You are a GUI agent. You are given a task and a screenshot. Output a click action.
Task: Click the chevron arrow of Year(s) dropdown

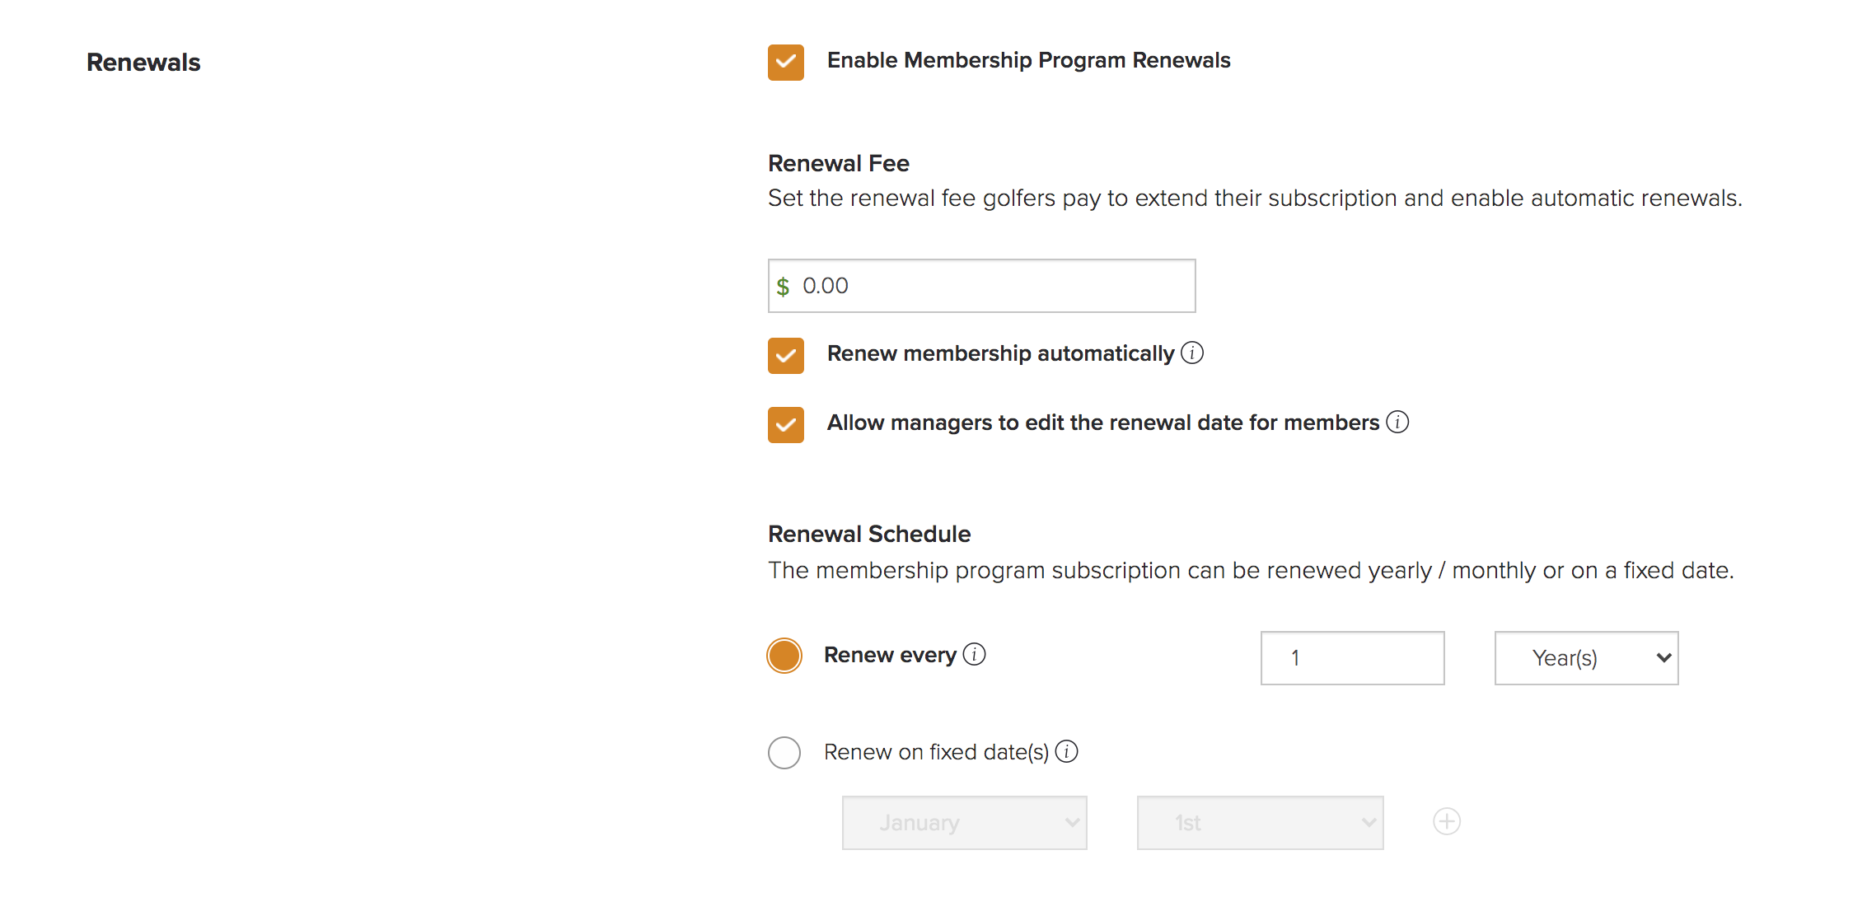click(1663, 658)
